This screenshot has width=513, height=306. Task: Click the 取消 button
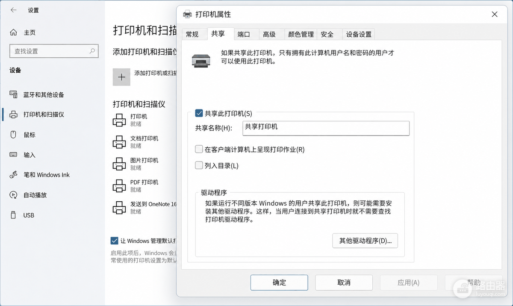click(x=344, y=282)
